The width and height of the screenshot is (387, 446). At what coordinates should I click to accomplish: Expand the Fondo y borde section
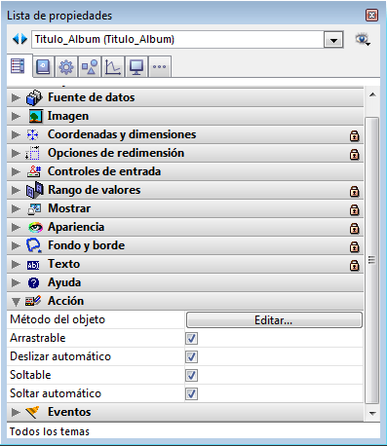pyautogui.click(x=16, y=245)
